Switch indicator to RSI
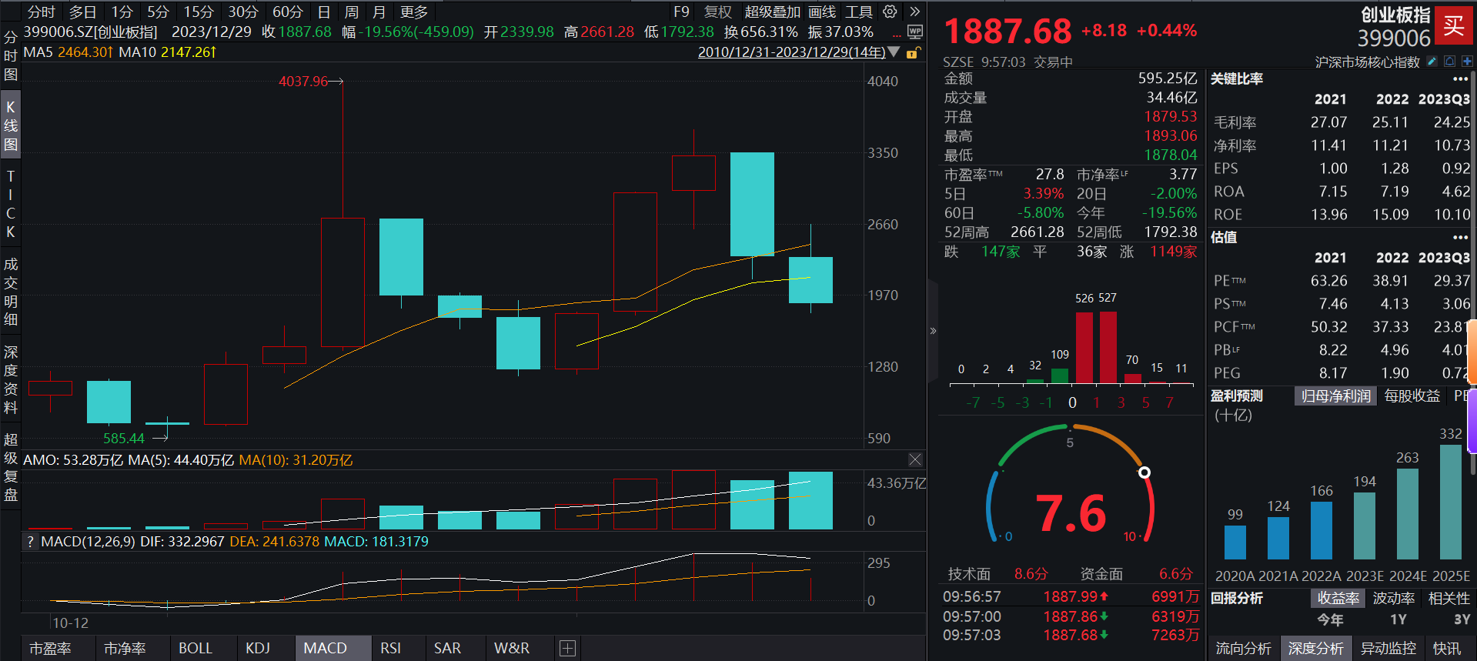This screenshot has width=1477, height=661. point(391,649)
